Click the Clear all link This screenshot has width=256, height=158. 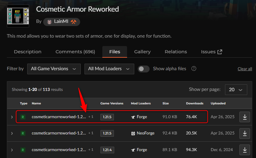(x=245, y=69)
